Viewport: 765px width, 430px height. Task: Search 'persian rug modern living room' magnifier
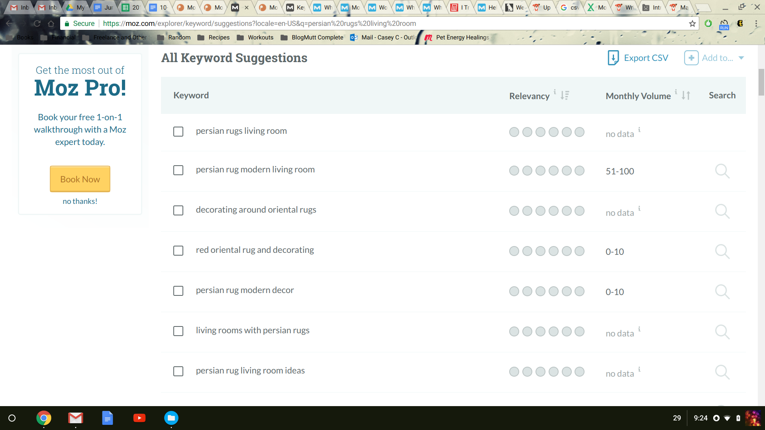click(722, 171)
